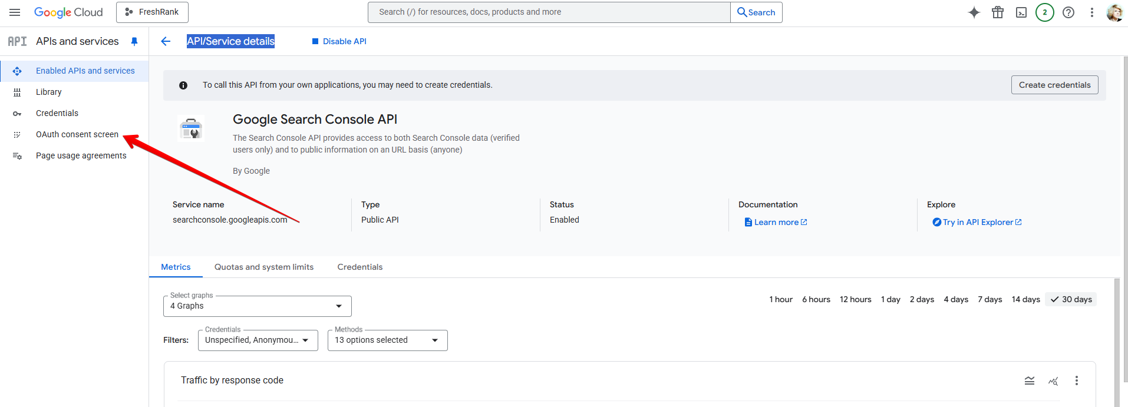
Task: Open Credentials in the sidebar
Action: click(x=74, y=113)
